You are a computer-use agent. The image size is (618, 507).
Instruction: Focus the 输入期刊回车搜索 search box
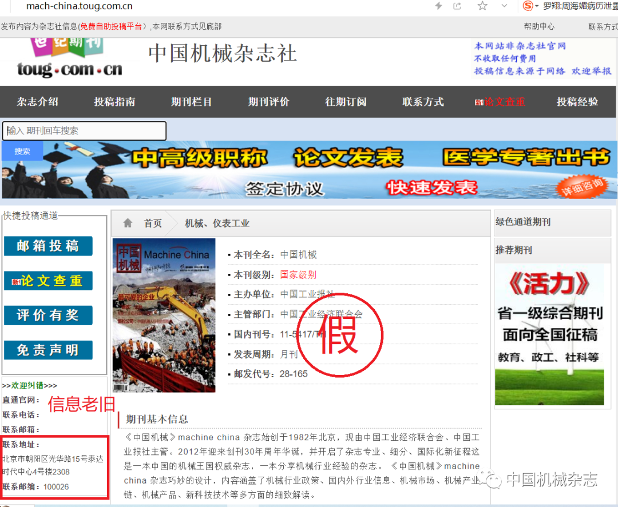coord(84,131)
